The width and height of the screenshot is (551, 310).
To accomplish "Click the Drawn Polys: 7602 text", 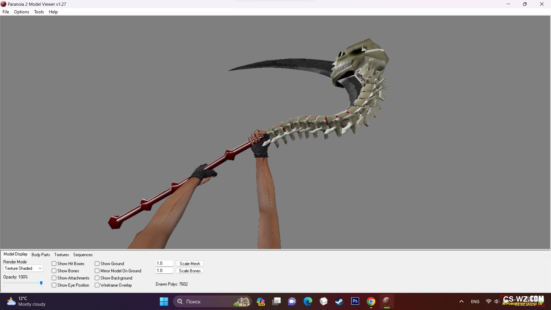I will coord(172,284).
